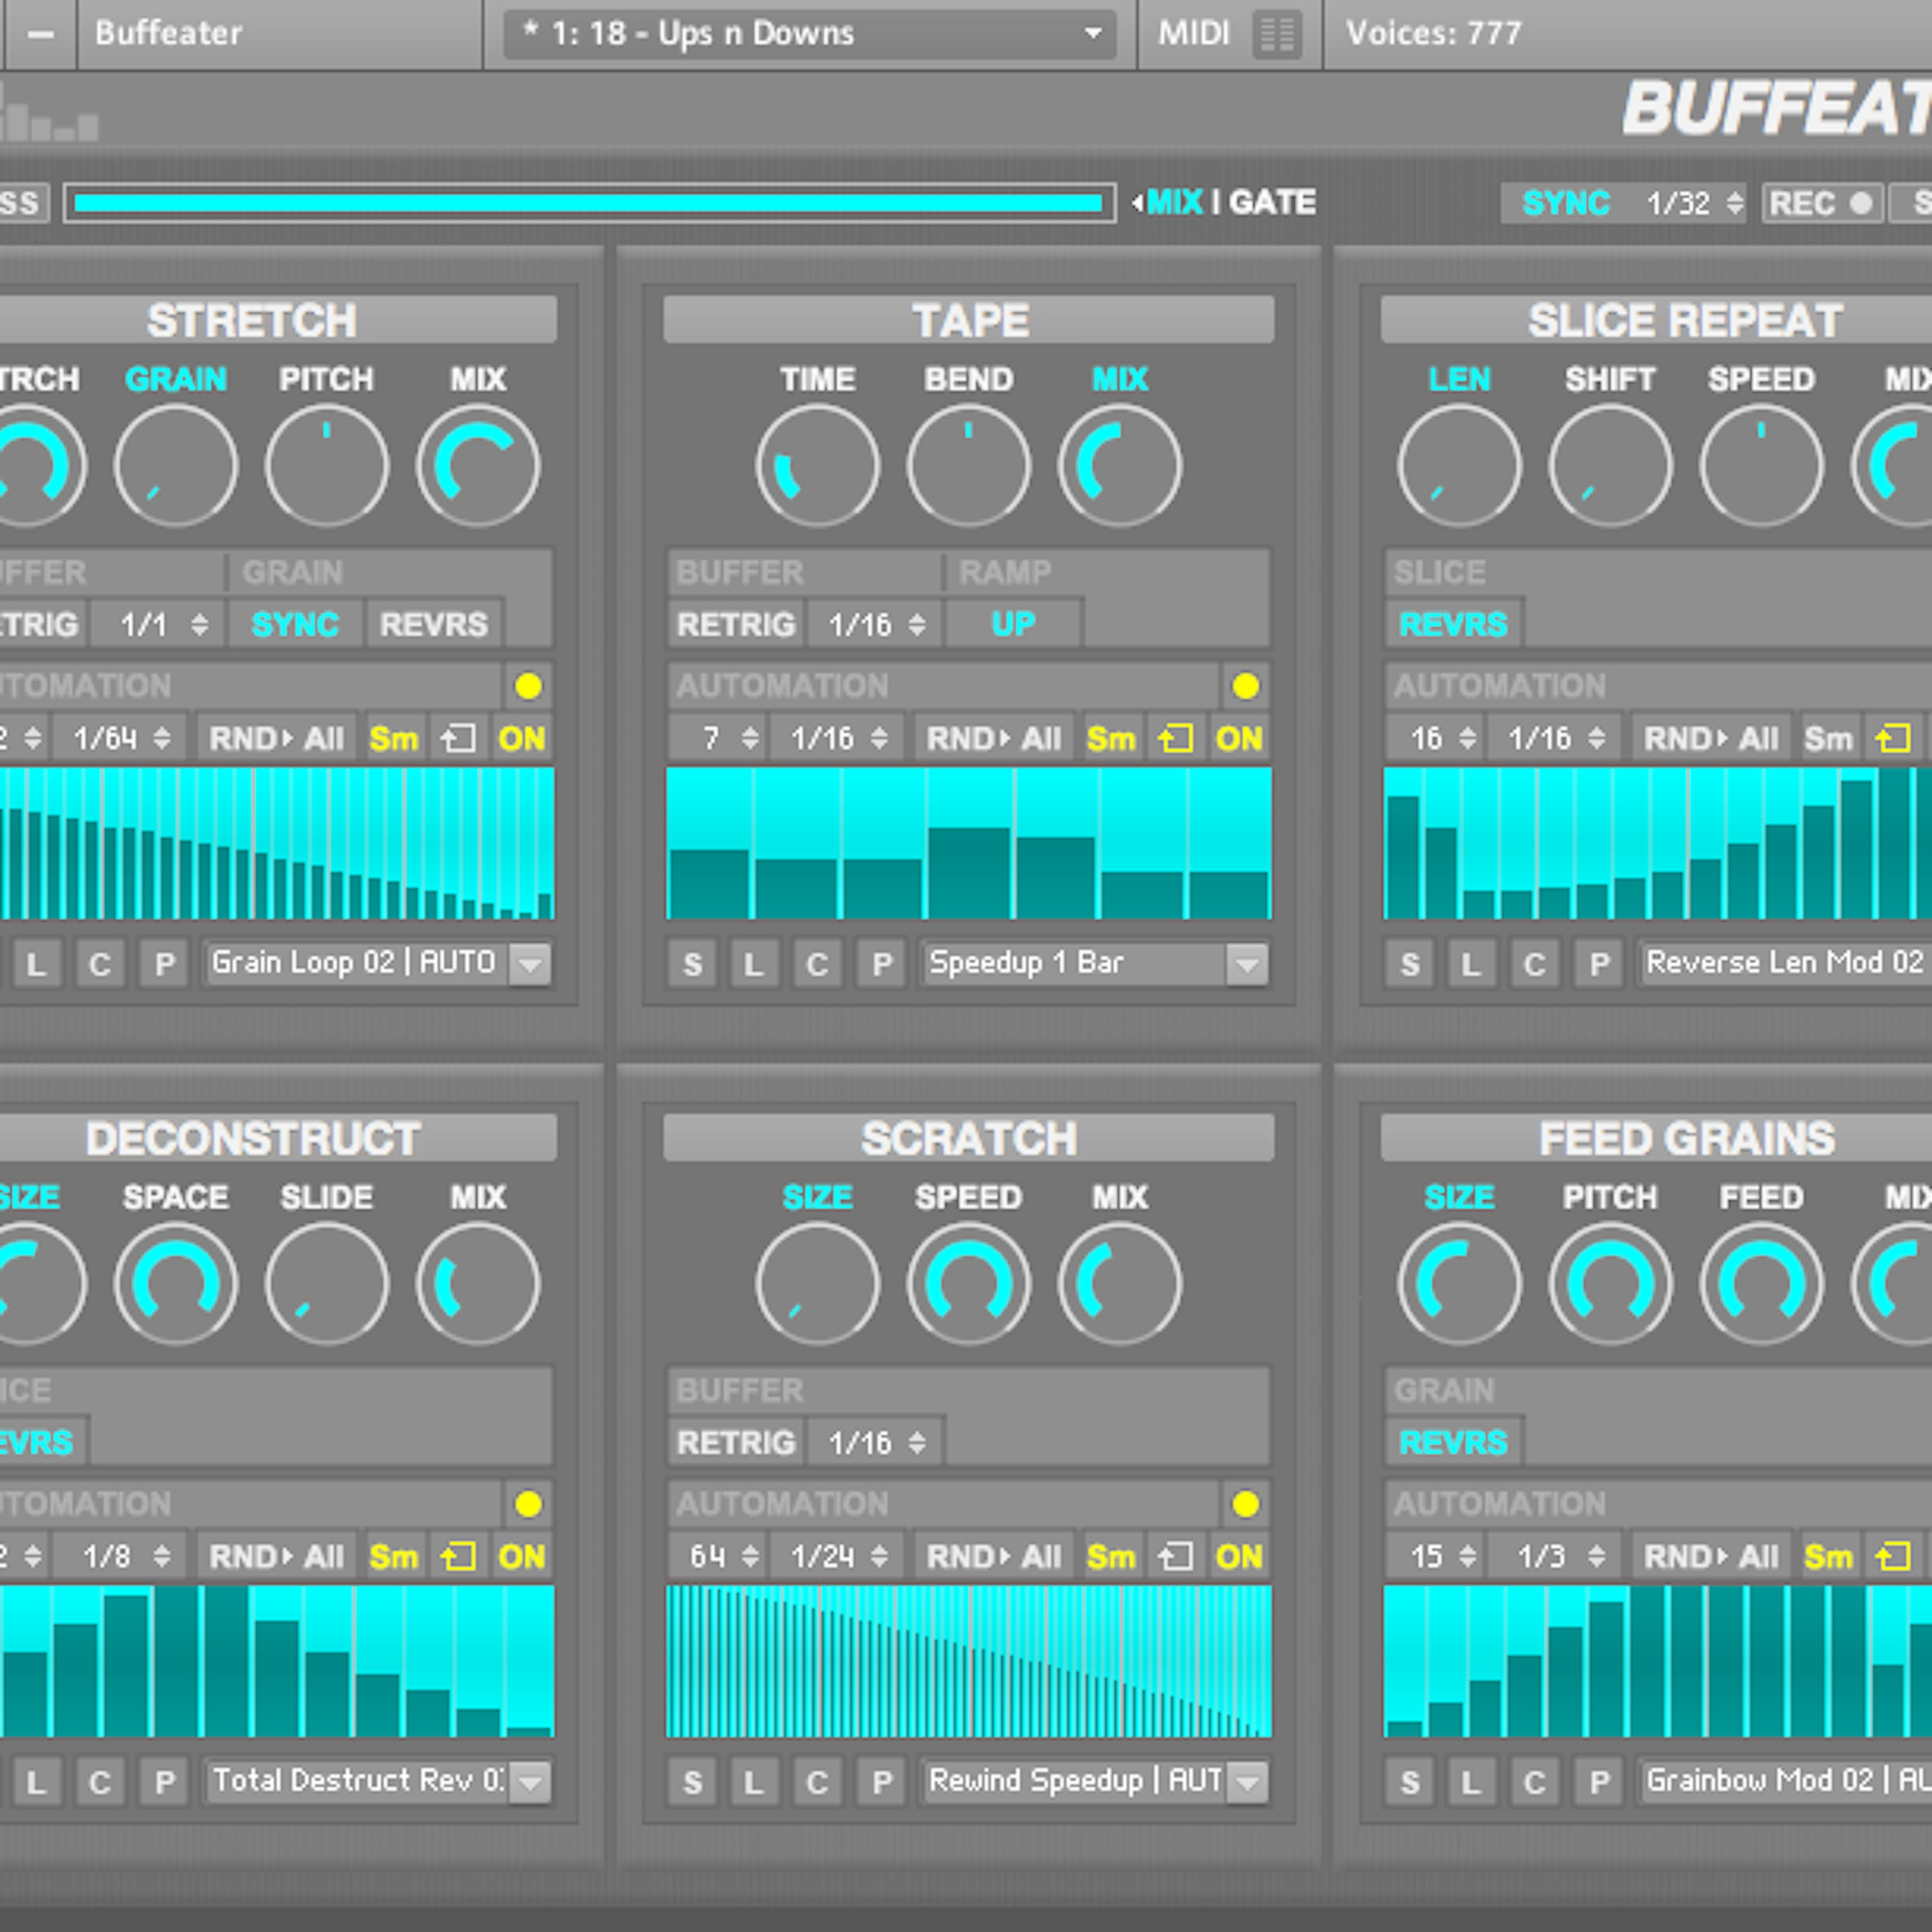The height and width of the screenshot is (1932, 1932).
Task: Turn off Tape automation ON switch
Action: click(x=1239, y=739)
